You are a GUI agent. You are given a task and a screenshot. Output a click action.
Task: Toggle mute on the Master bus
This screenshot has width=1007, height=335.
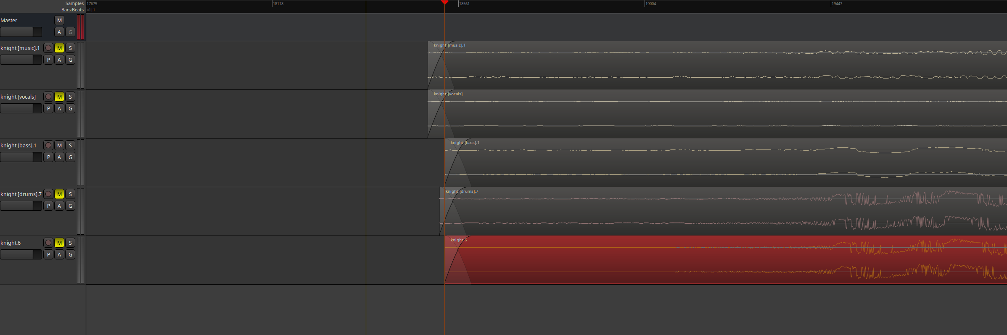(59, 20)
